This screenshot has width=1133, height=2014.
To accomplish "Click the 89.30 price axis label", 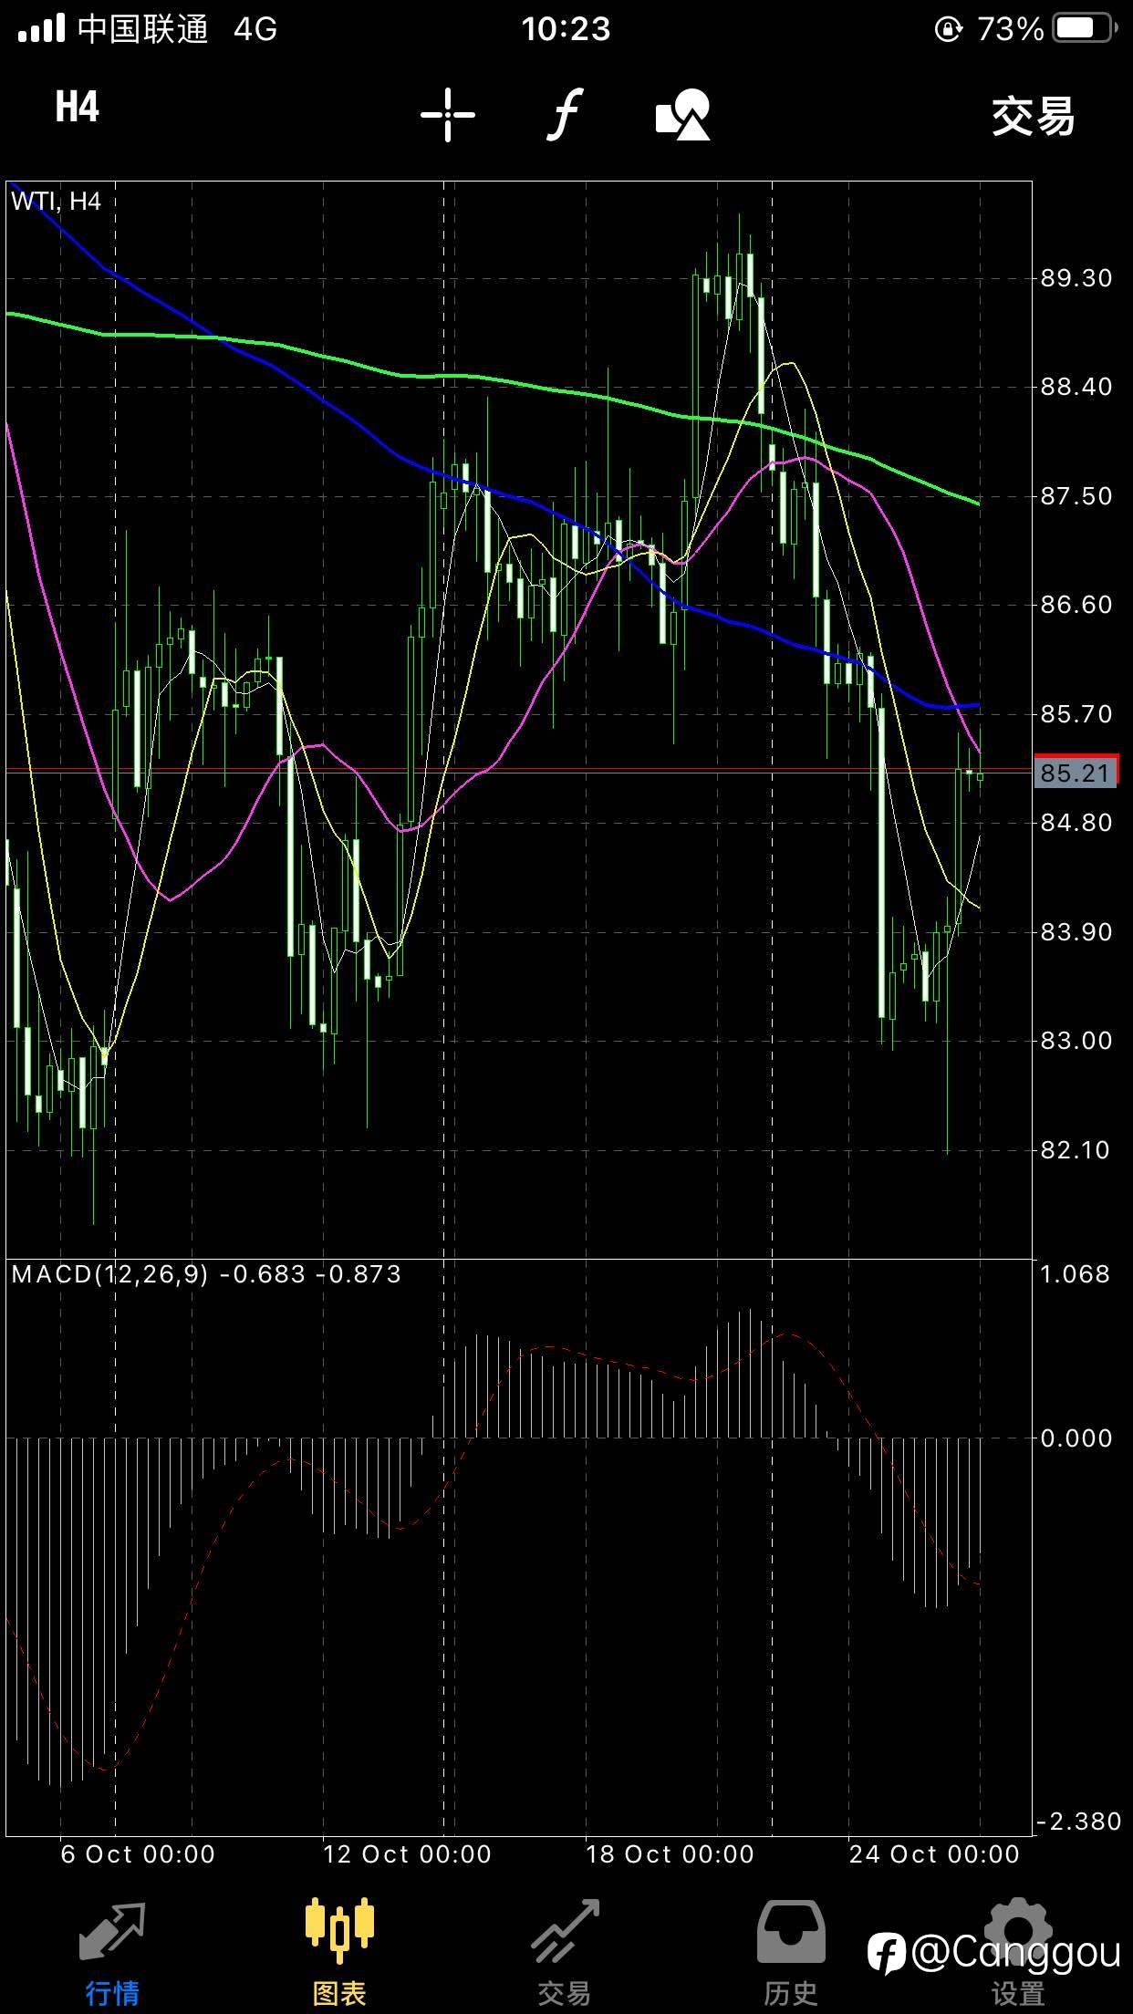I will 1076,278.
